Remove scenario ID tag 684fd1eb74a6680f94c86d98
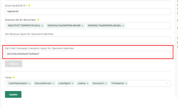 coord(83,26)
